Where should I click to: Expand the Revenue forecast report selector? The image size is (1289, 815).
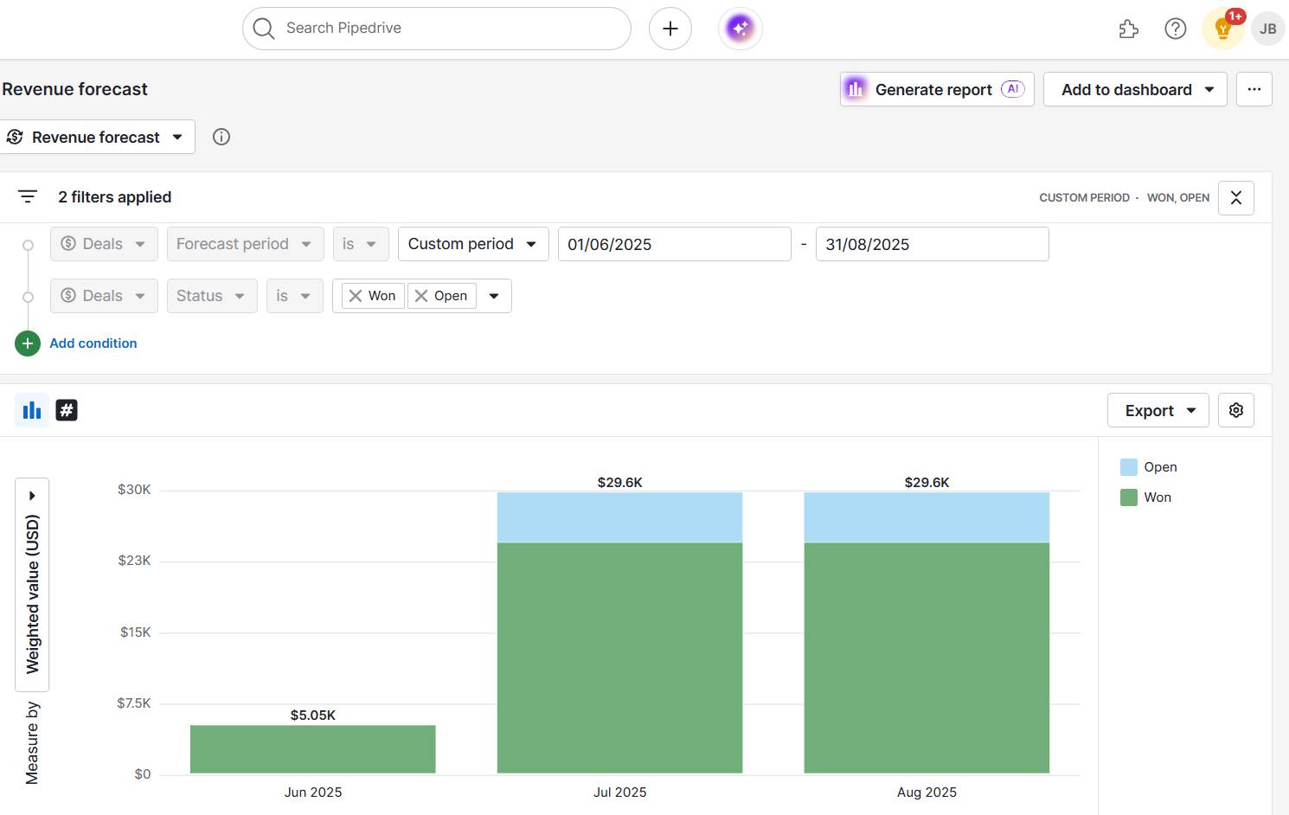click(x=98, y=136)
